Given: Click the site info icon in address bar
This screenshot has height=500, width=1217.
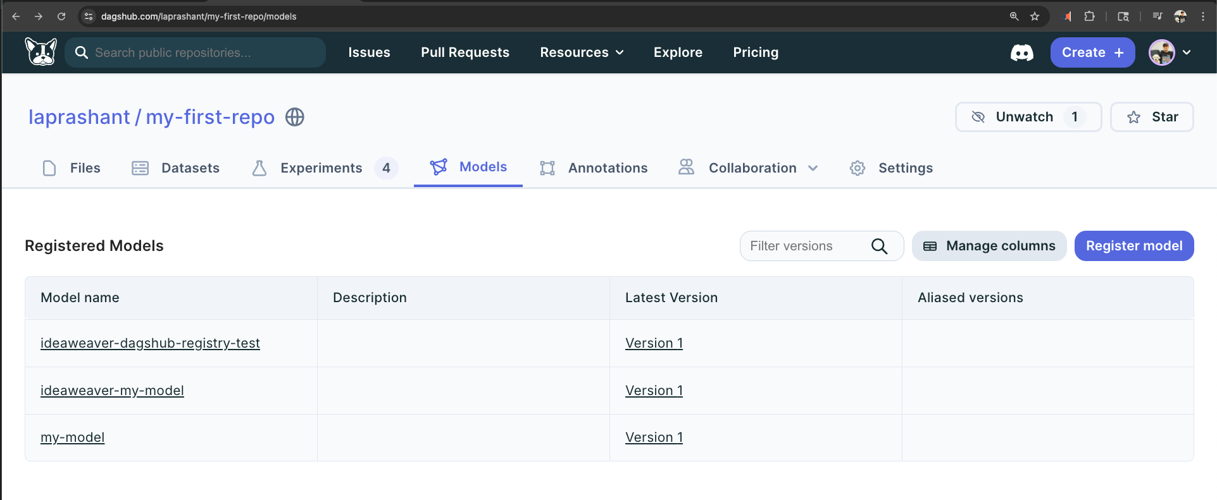Looking at the screenshot, I should (x=89, y=16).
